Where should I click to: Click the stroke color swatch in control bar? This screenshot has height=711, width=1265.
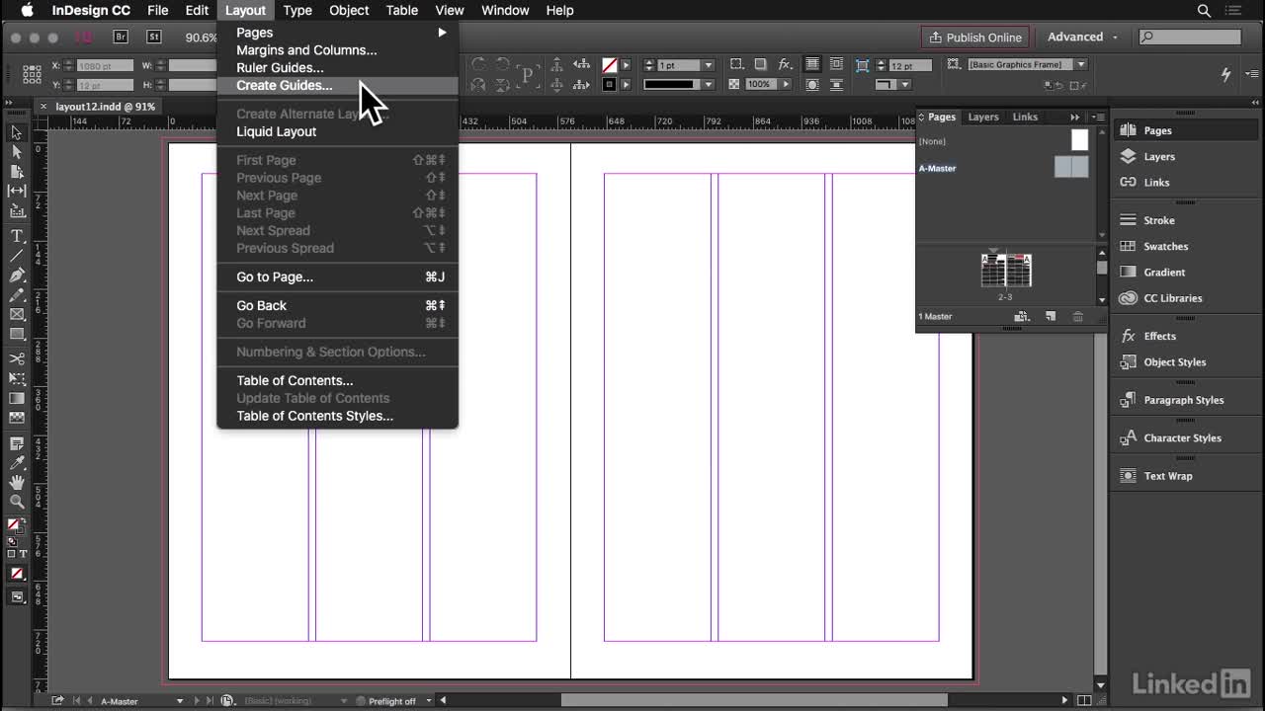click(610, 85)
